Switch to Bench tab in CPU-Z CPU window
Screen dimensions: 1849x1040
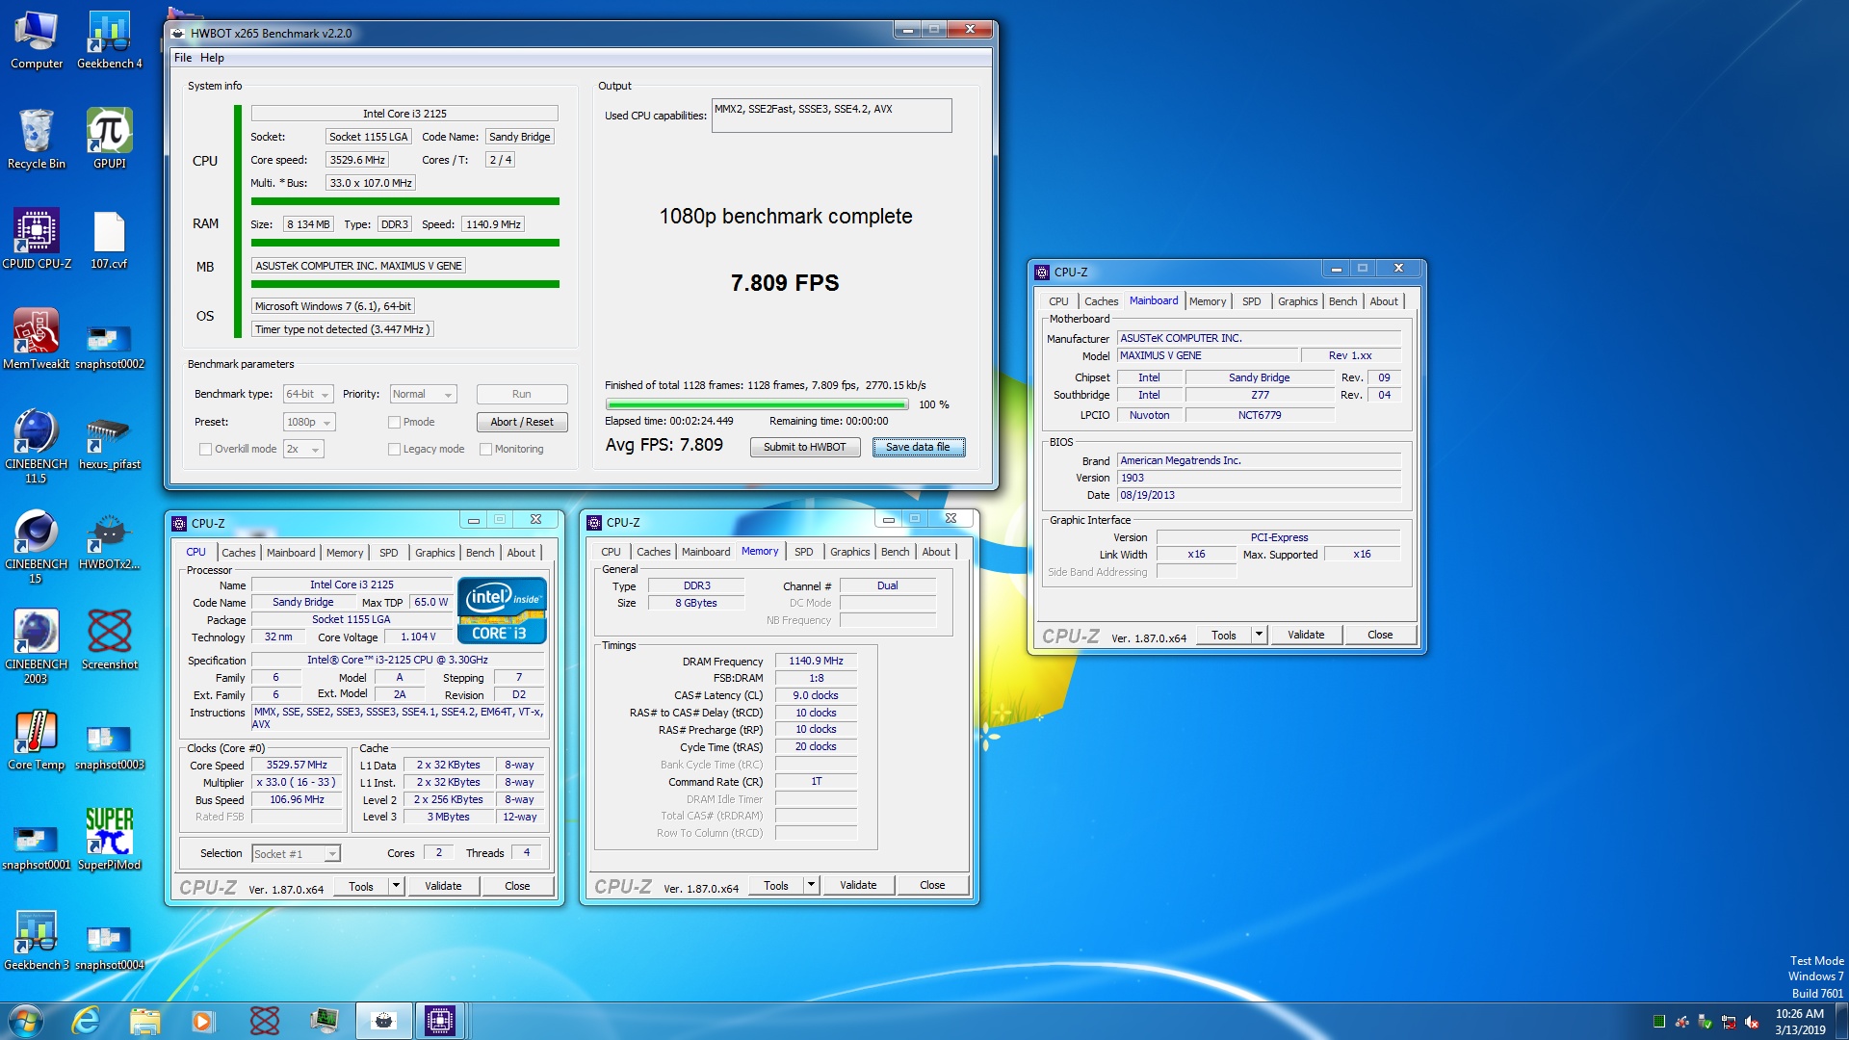click(480, 553)
